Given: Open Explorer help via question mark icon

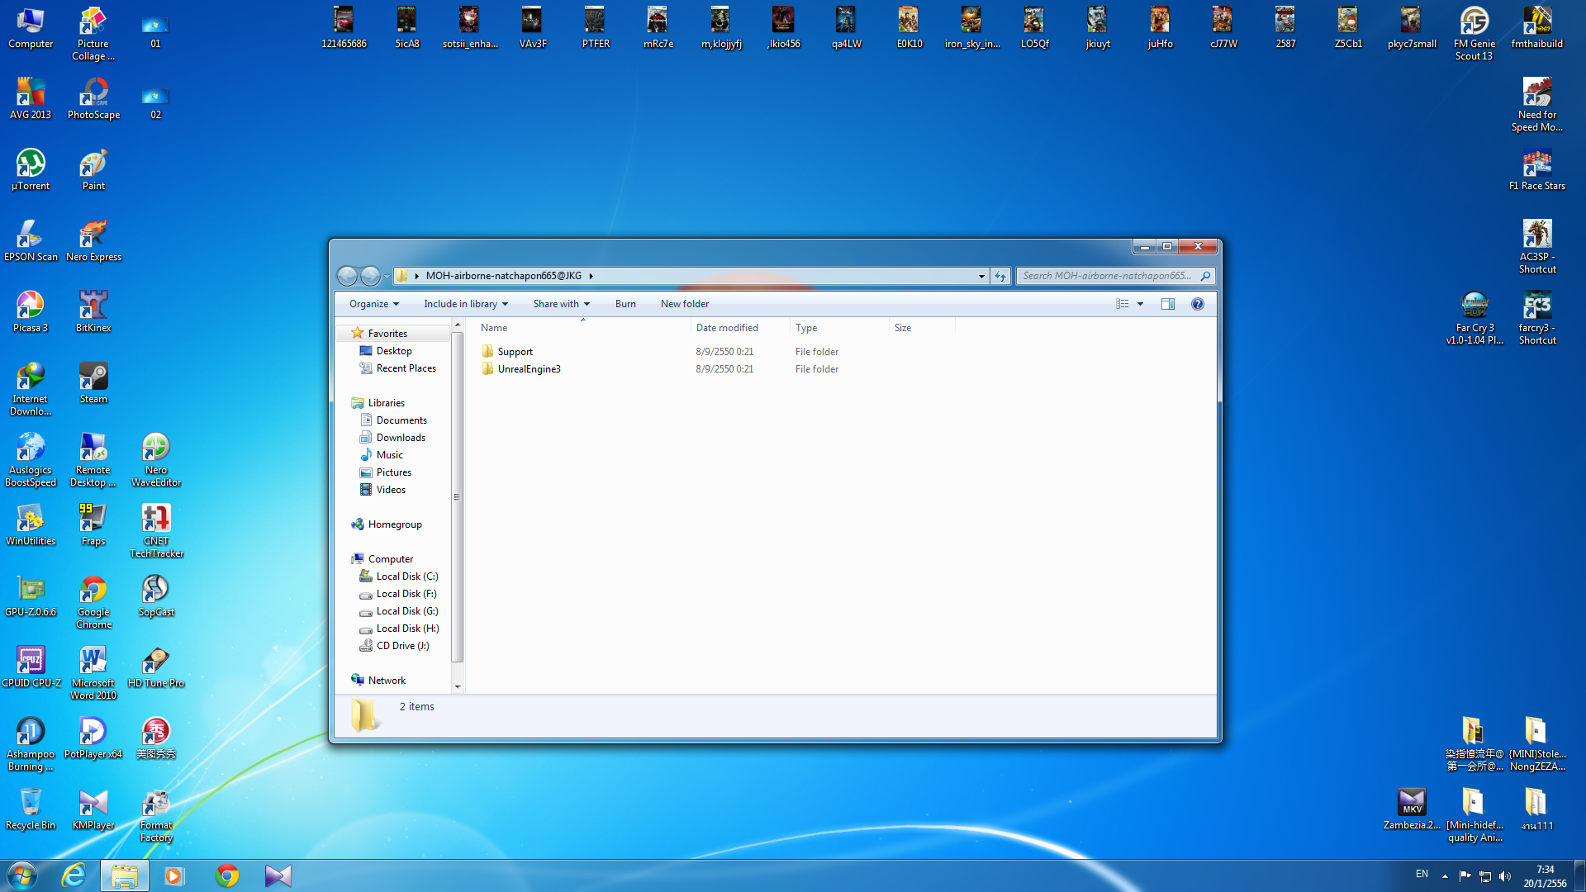Looking at the screenshot, I should (1197, 304).
